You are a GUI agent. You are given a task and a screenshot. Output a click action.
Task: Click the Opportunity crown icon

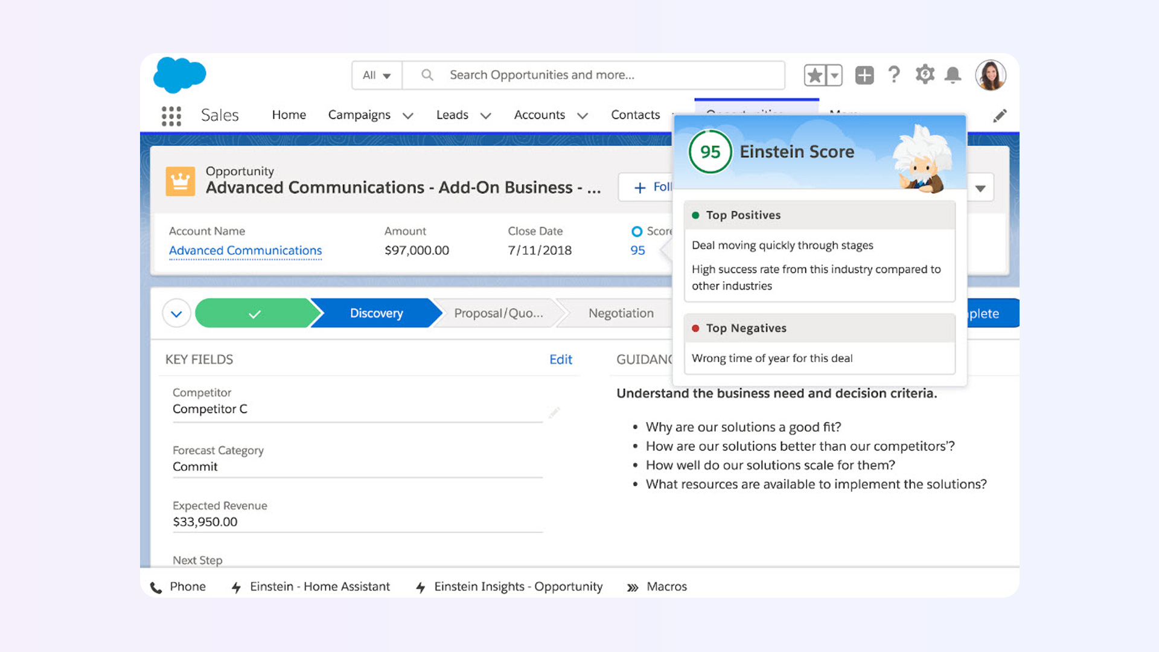[180, 181]
